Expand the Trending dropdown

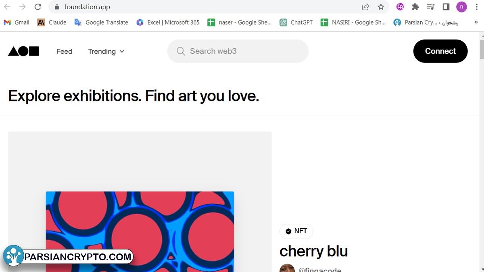tap(106, 51)
